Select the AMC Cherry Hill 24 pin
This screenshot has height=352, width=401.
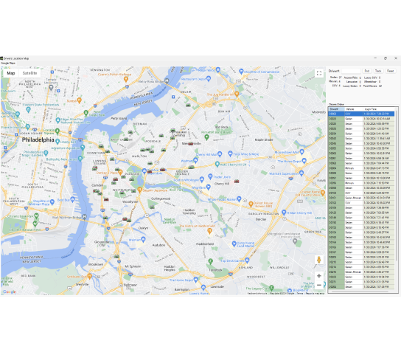217,164
